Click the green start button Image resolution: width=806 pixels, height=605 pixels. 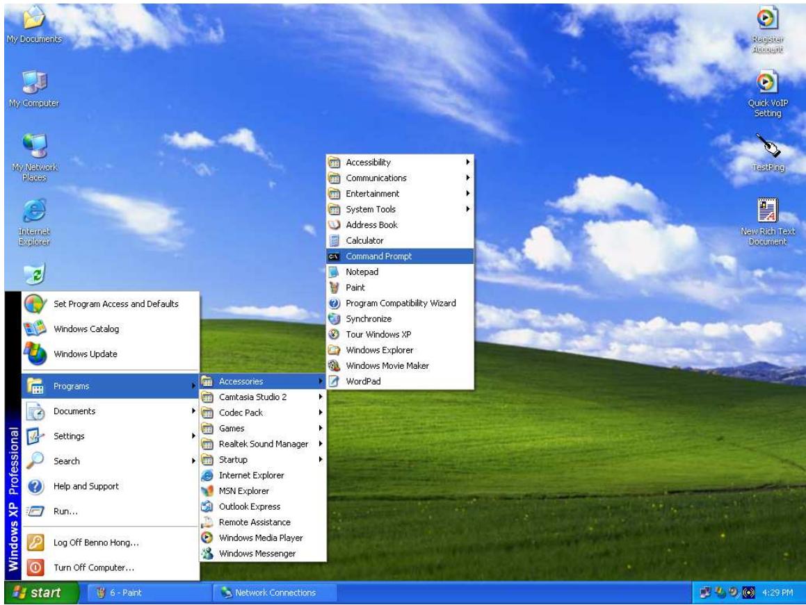[x=42, y=592]
